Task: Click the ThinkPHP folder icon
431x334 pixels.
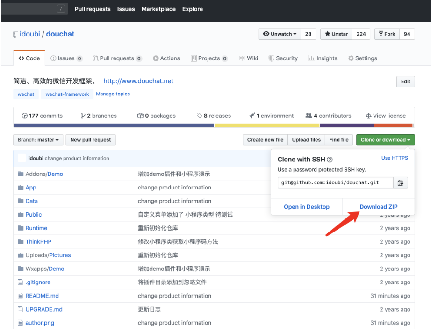Action: click(21, 241)
